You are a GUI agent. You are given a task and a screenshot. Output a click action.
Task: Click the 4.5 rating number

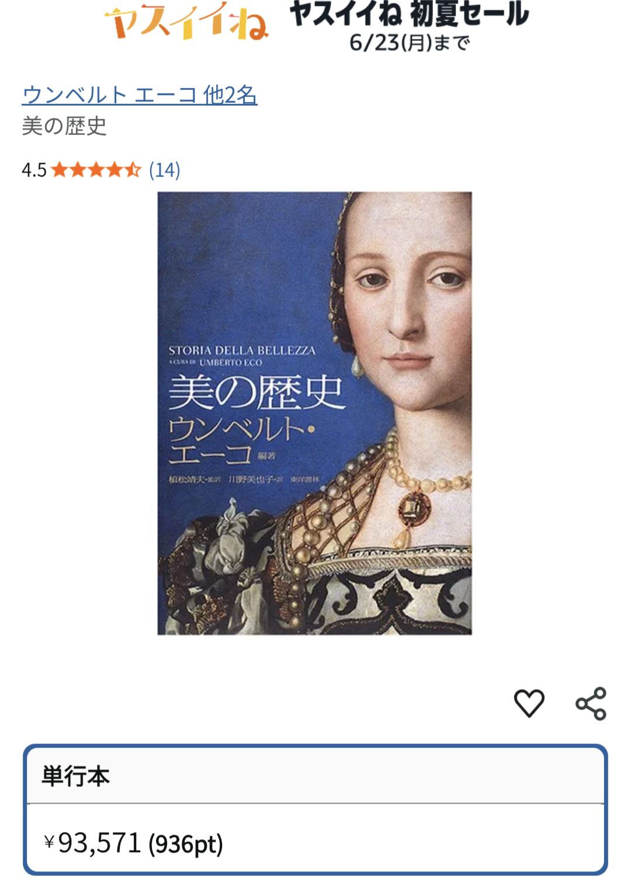(x=34, y=170)
